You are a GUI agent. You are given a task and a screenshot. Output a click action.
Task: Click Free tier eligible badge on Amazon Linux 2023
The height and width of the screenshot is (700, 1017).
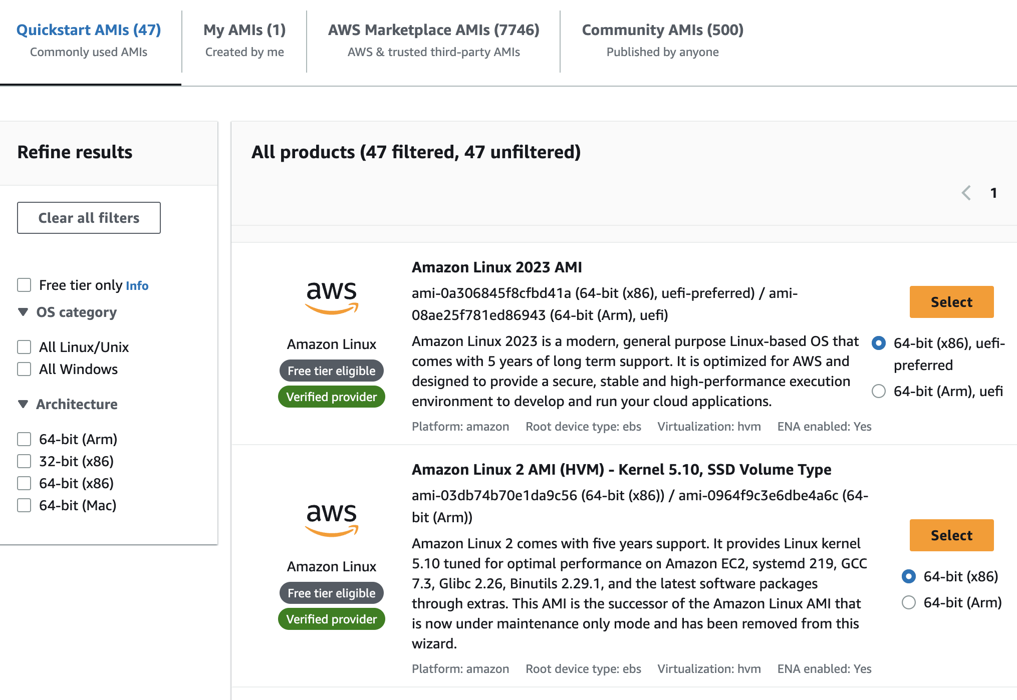331,371
